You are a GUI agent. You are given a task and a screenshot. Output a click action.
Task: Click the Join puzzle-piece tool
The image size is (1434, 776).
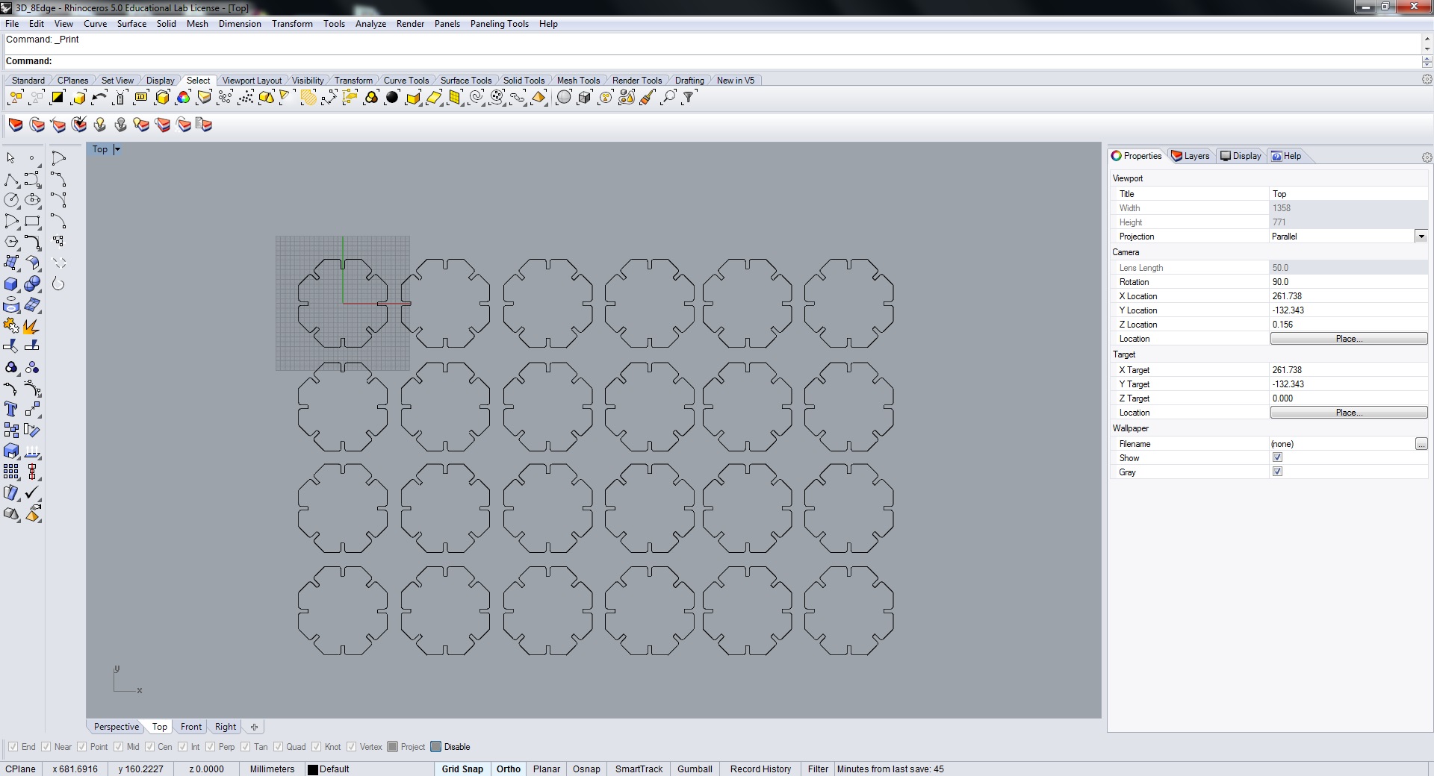point(11,326)
